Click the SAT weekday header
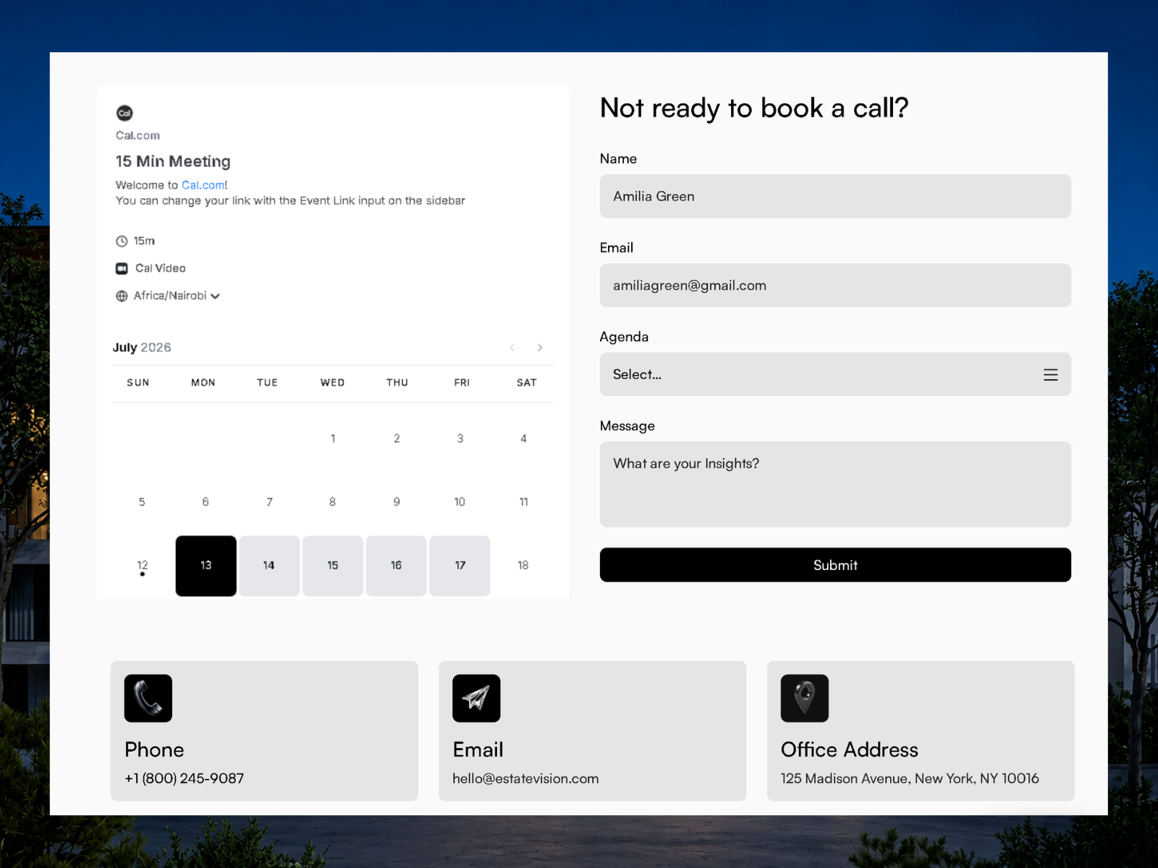This screenshot has height=868, width=1158. coord(527,383)
